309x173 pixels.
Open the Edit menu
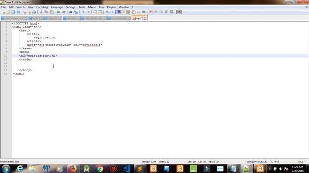11,7
